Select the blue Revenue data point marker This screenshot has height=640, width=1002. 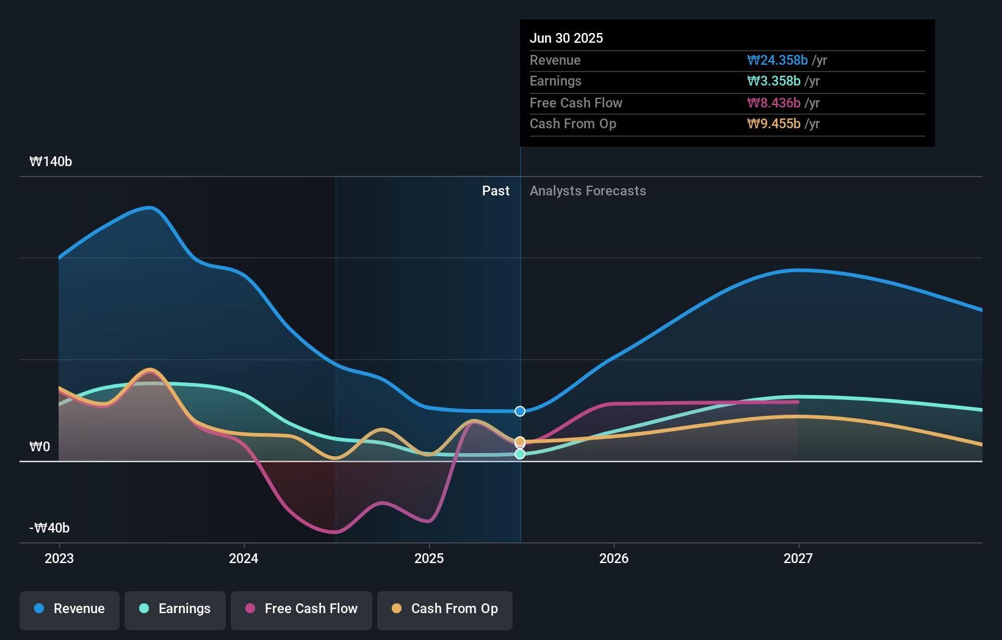tap(519, 411)
